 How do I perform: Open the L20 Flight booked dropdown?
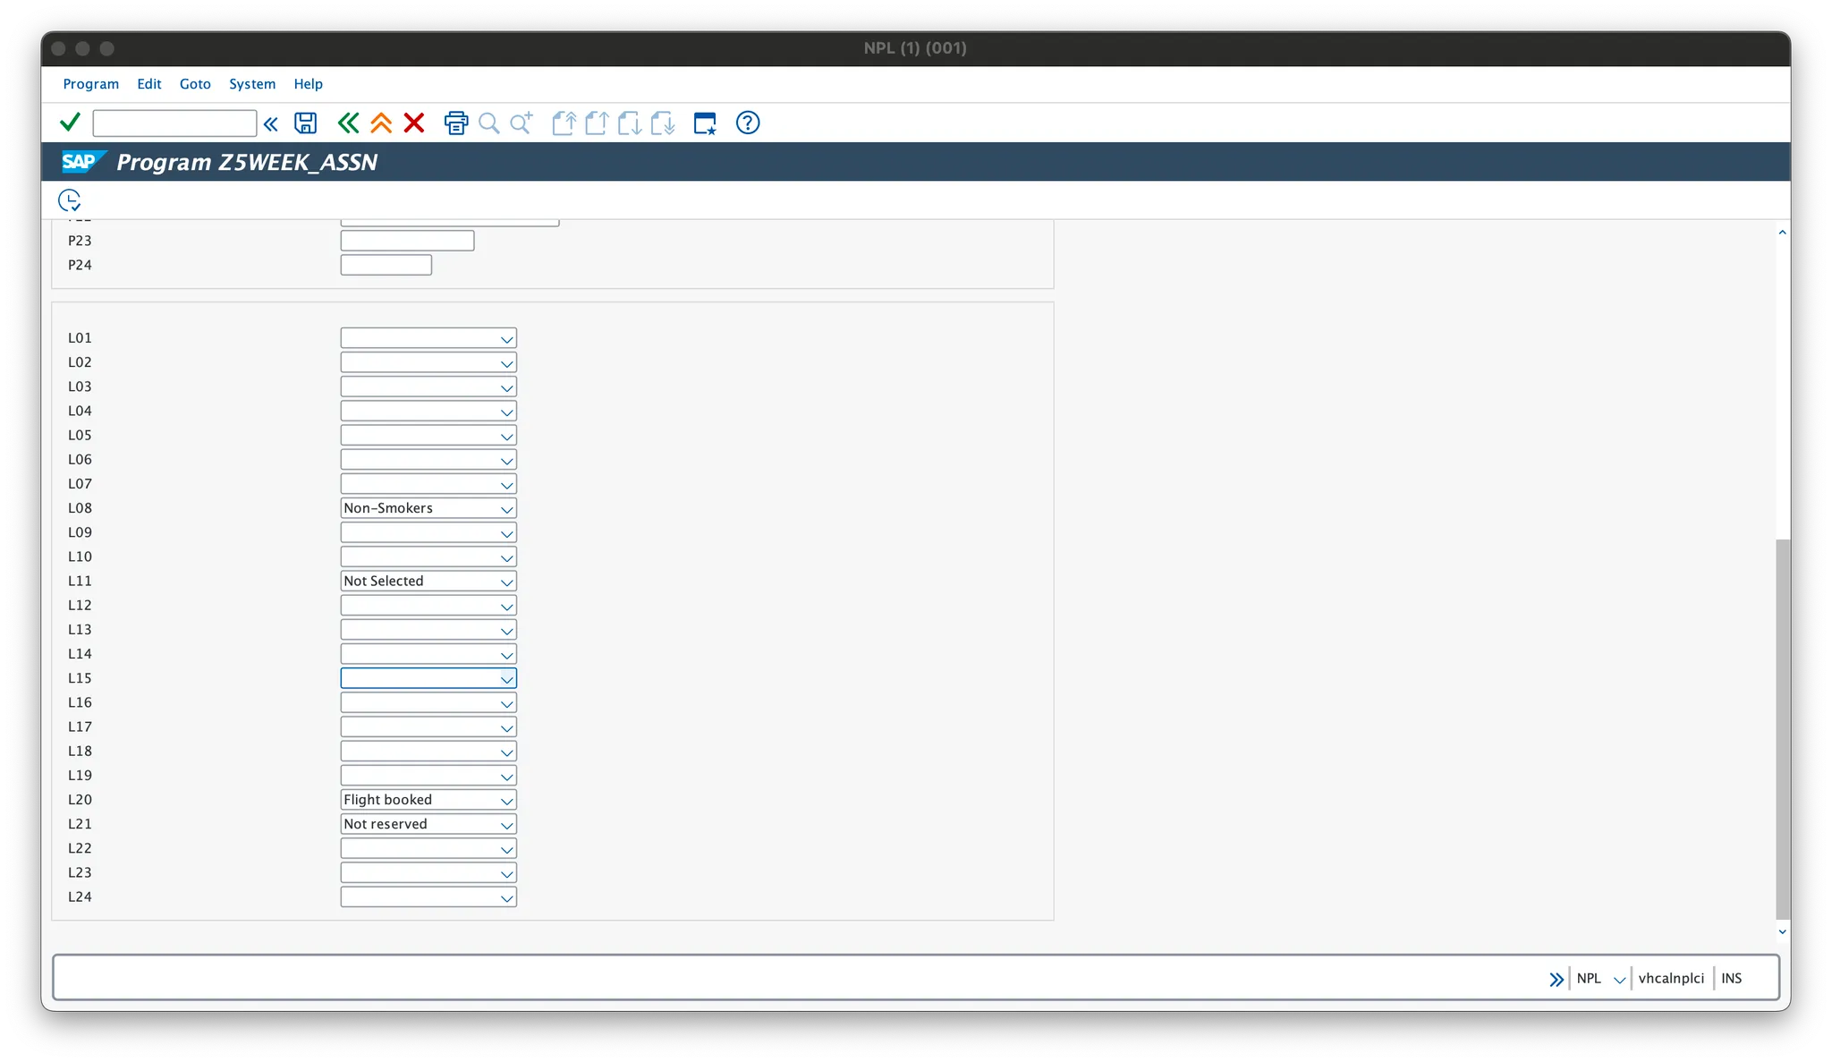click(506, 801)
